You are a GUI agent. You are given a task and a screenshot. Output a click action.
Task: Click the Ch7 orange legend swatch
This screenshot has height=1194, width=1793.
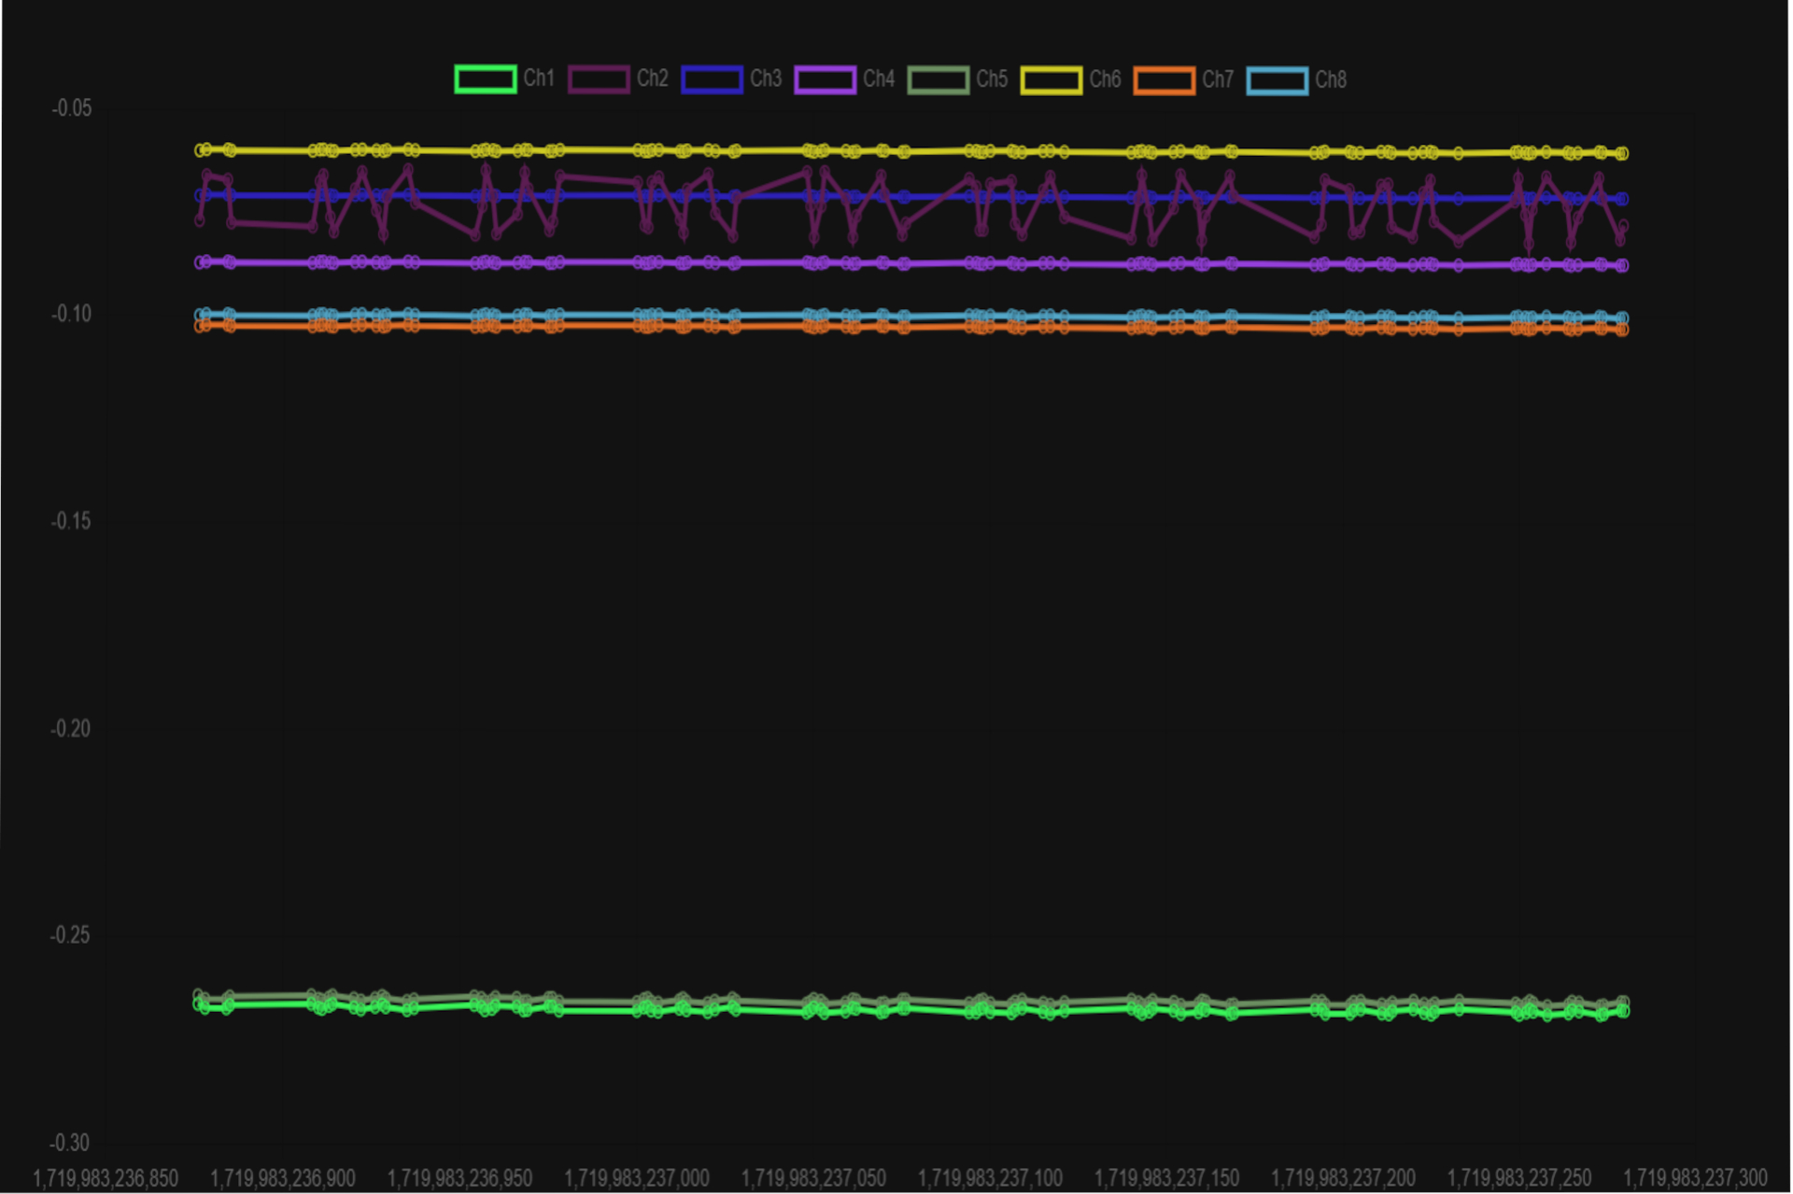click(x=1163, y=79)
